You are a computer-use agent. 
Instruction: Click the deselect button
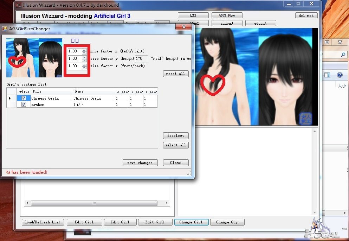176,136
